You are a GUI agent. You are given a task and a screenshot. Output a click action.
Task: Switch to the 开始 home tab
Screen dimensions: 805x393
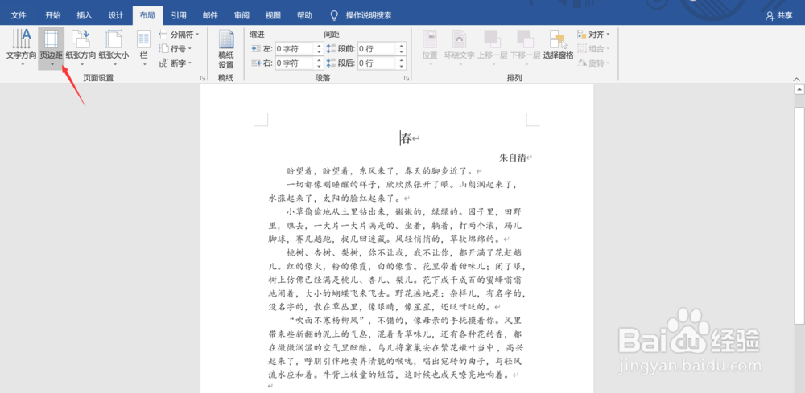tap(53, 15)
